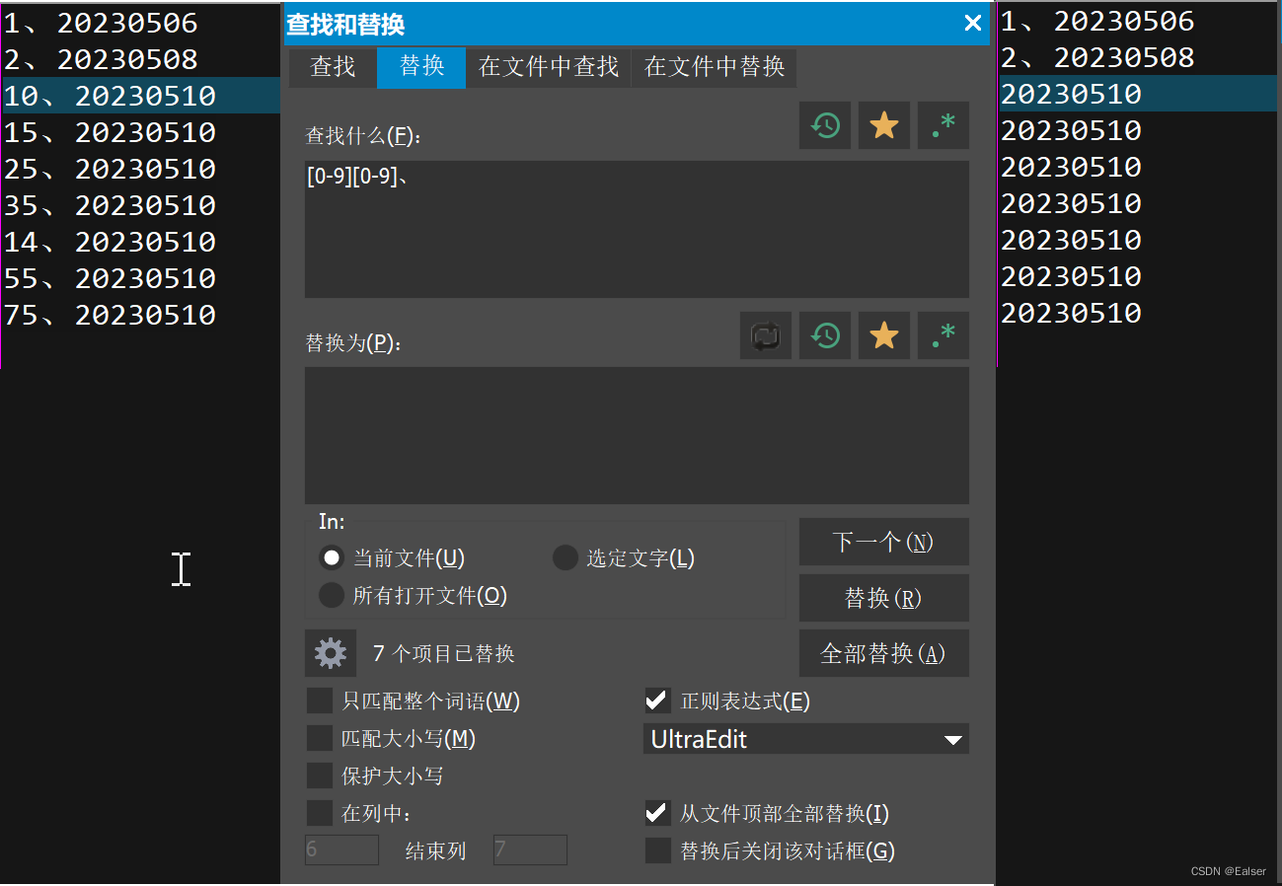Viewport: 1282px width, 886px height.
Task: Enable 在列中 checkbox
Action: pyautogui.click(x=319, y=813)
